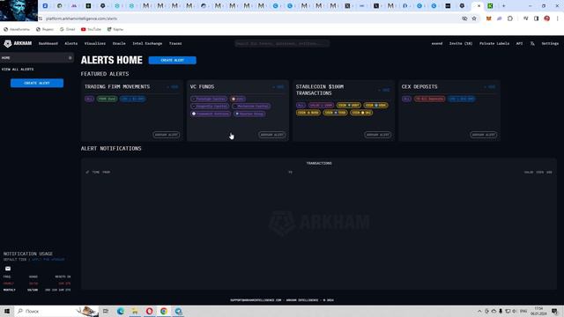This screenshot has width=564, height=317.
Task: Open the MetaMask fox extension icon
Action: tap(488, 18)
